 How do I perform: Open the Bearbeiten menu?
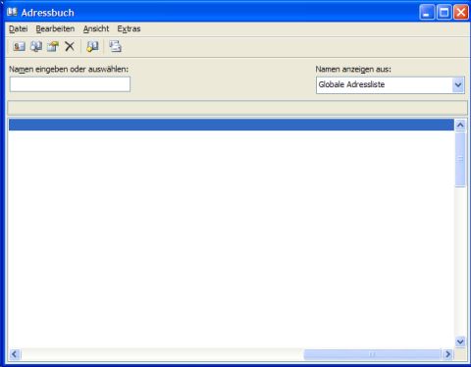pyautogui.click(x=55, y=28)
